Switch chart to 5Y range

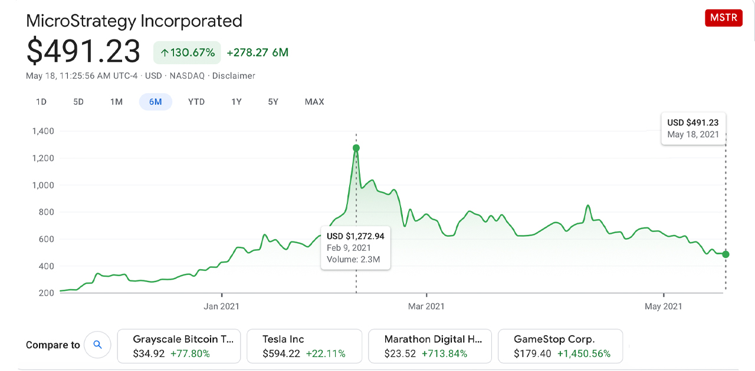[273, 102]
